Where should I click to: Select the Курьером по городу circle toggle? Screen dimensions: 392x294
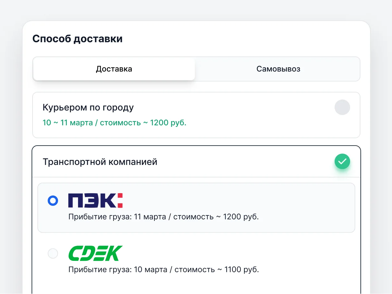[x=342, y=107]
